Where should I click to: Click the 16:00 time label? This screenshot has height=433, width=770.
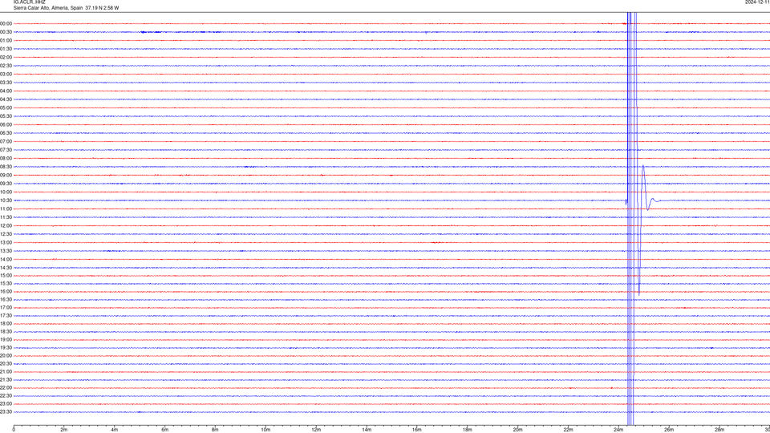[6, 292]
